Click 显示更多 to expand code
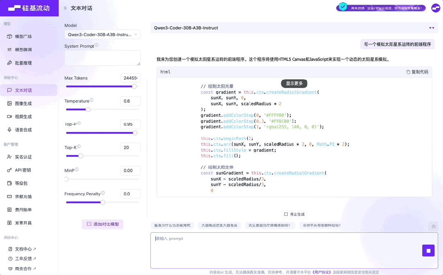The width and height of the screenshot is (443, 275). tap(294, 83)
